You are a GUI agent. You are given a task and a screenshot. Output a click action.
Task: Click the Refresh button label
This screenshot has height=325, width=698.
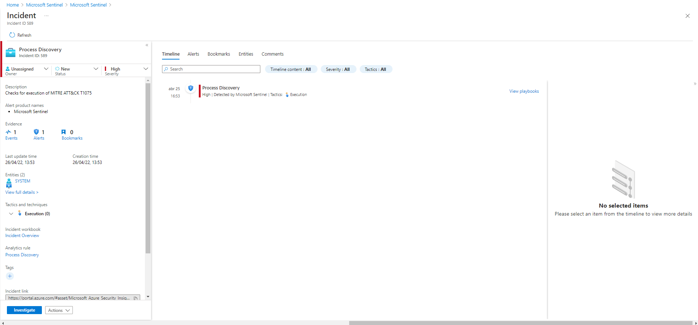pyautogui.click(x=24, y=35)
